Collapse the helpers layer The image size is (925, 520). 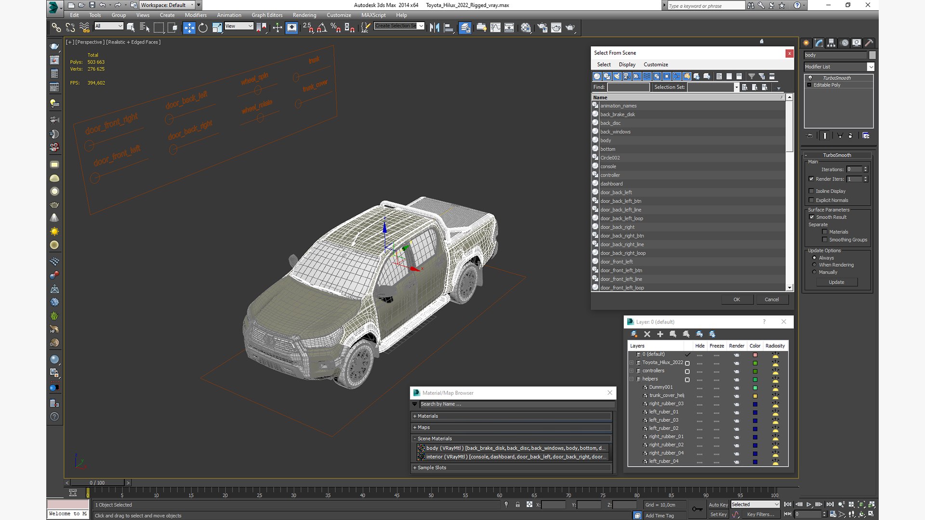pyautogui.click(x=631, y=379)
